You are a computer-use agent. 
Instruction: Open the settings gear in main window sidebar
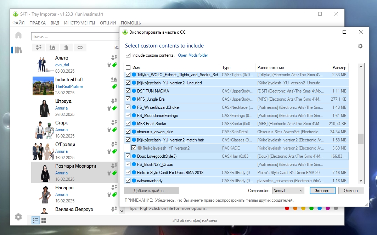[18, 217]
